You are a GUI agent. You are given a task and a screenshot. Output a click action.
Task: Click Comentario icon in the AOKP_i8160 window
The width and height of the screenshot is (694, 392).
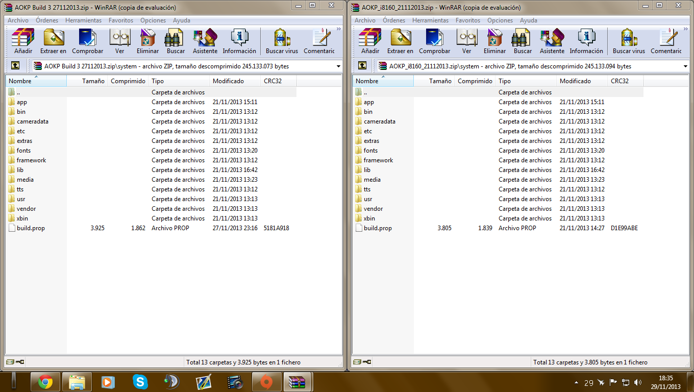(666, 41)
